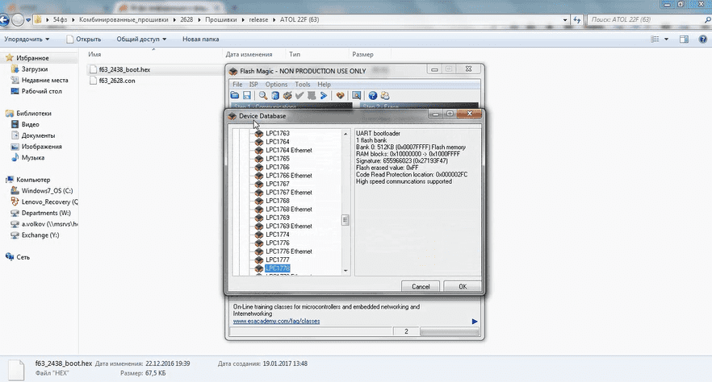Open the ISP menu
The width and height of the screenshot is (712, 382).
(x=253, y=84)
